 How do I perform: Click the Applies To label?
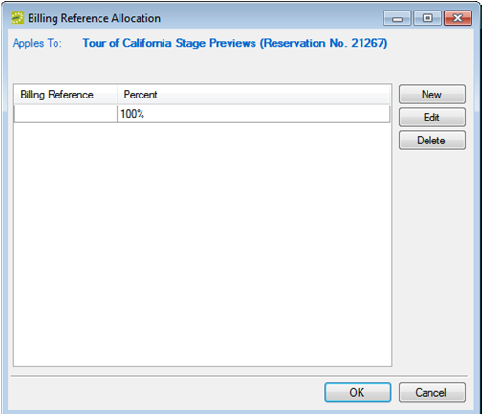(37, 43)
